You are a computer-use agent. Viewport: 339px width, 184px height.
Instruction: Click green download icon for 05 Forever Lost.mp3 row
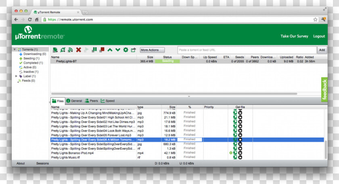pyautogui.click(x=235, y=135)
